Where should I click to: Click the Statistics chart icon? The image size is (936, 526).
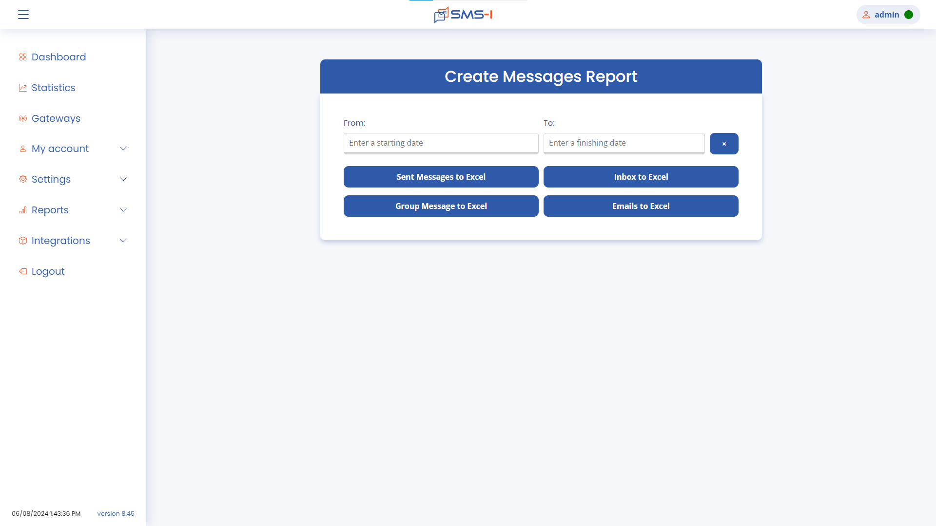click(x=23, y=88)
